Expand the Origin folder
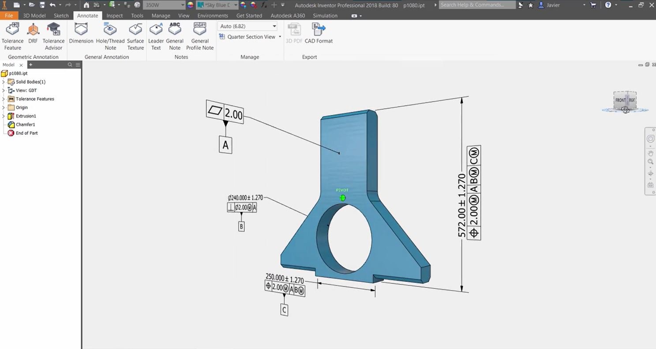 point(4,107)
